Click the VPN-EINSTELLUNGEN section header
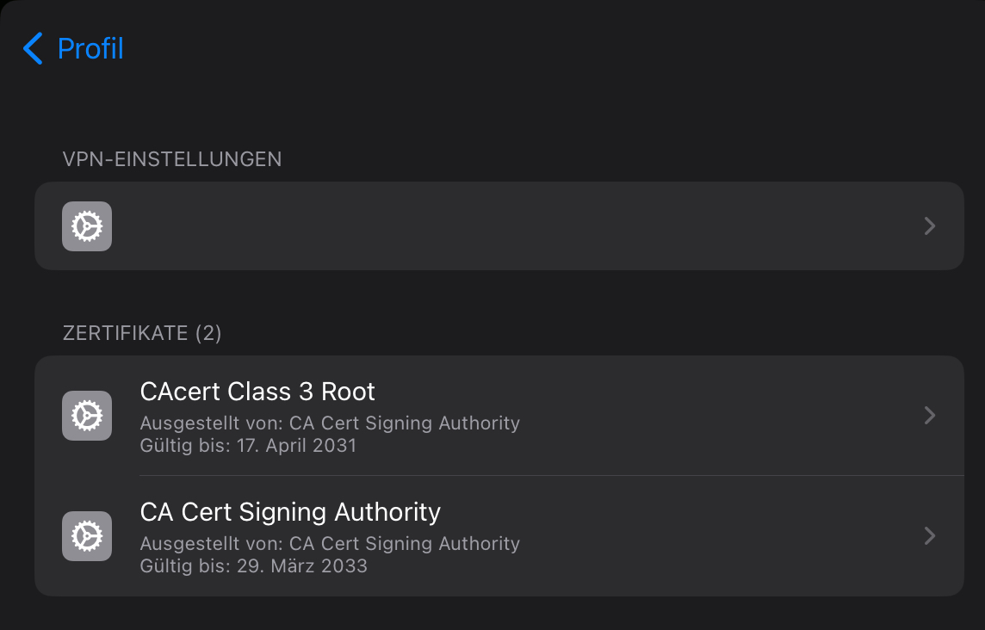Screen dimensions: 985x630 pos(172,159)
